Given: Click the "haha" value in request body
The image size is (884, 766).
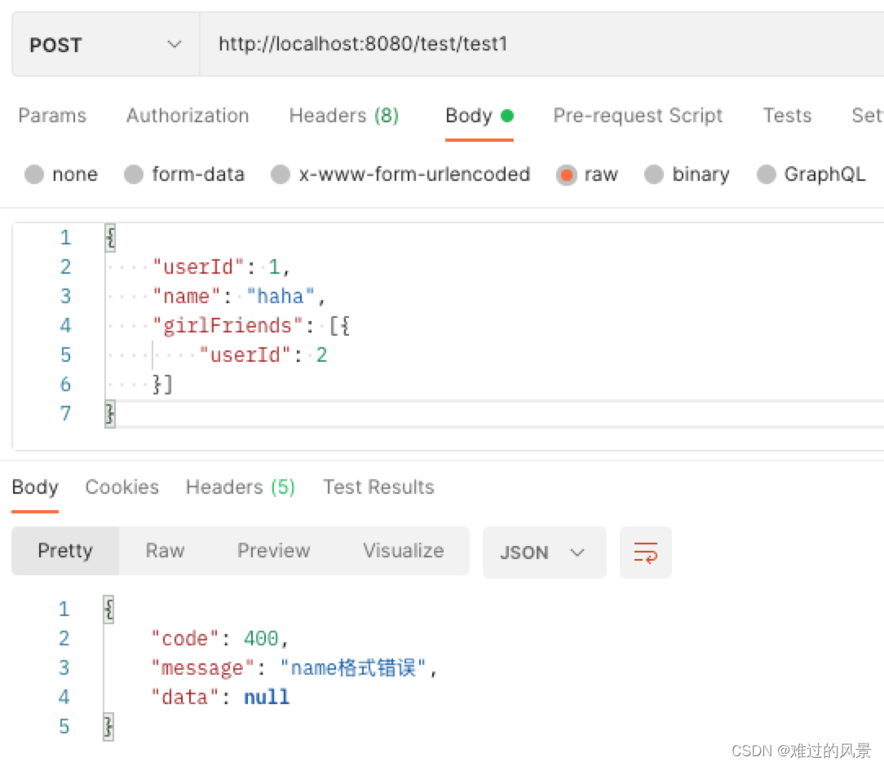Looking at the screenshot, I should [x=281, y=297].
